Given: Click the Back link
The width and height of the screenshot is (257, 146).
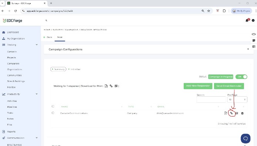Looking at the screenshot, I should 48,37.
